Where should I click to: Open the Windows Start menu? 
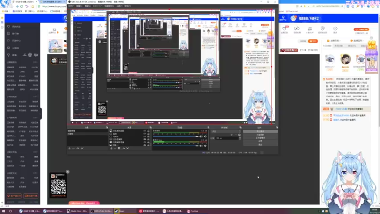4,211
